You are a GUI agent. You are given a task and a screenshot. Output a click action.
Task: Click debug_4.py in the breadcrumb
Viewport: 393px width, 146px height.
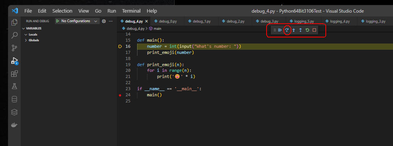pos(135,29)
